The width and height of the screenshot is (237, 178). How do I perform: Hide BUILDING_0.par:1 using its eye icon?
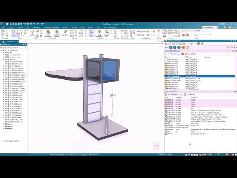pos(6,64)
